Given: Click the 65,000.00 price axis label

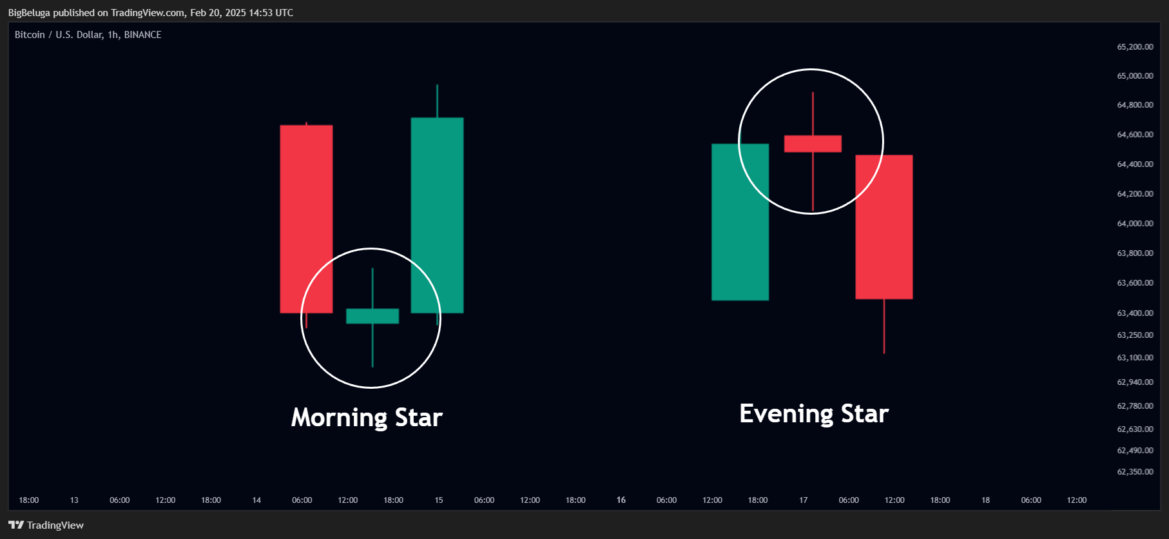Looking at the screenshot, I should pyautogui.click(x=1135, y=76).
